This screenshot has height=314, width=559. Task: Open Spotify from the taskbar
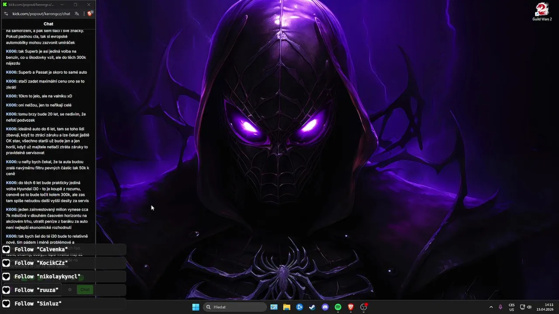[x=338, y=307]
